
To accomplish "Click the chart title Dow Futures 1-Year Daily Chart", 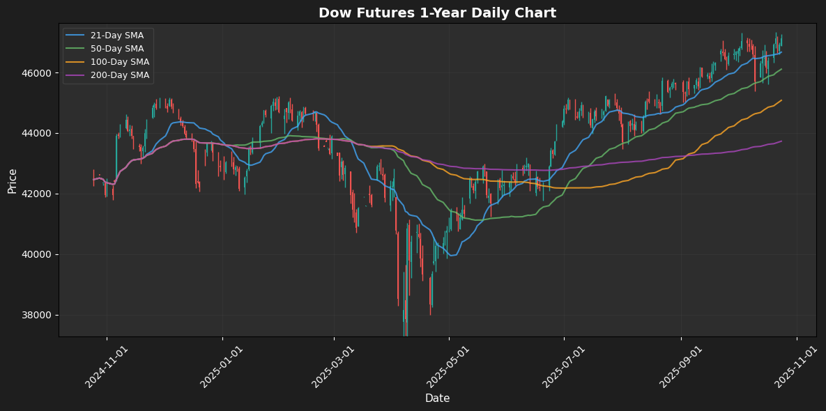I will pos(437,13).
